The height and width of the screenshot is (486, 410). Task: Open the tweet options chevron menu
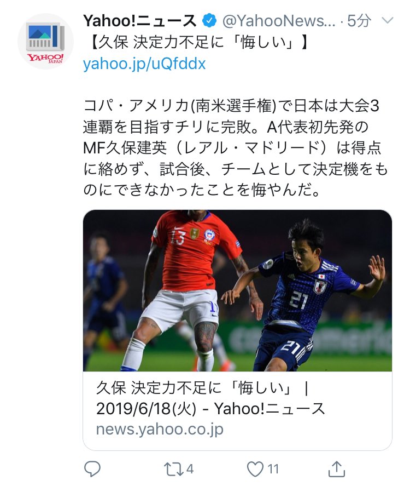coord(388,21)
